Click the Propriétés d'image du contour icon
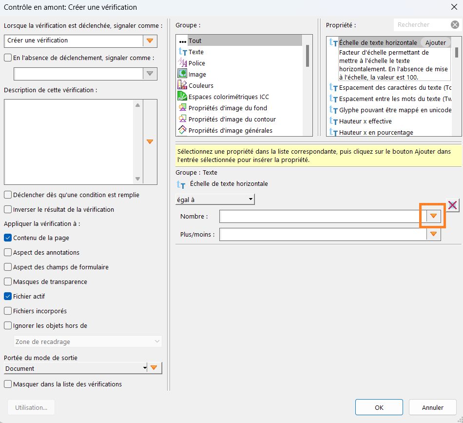Viewport: 463px width, 423px height. (182, 119)
